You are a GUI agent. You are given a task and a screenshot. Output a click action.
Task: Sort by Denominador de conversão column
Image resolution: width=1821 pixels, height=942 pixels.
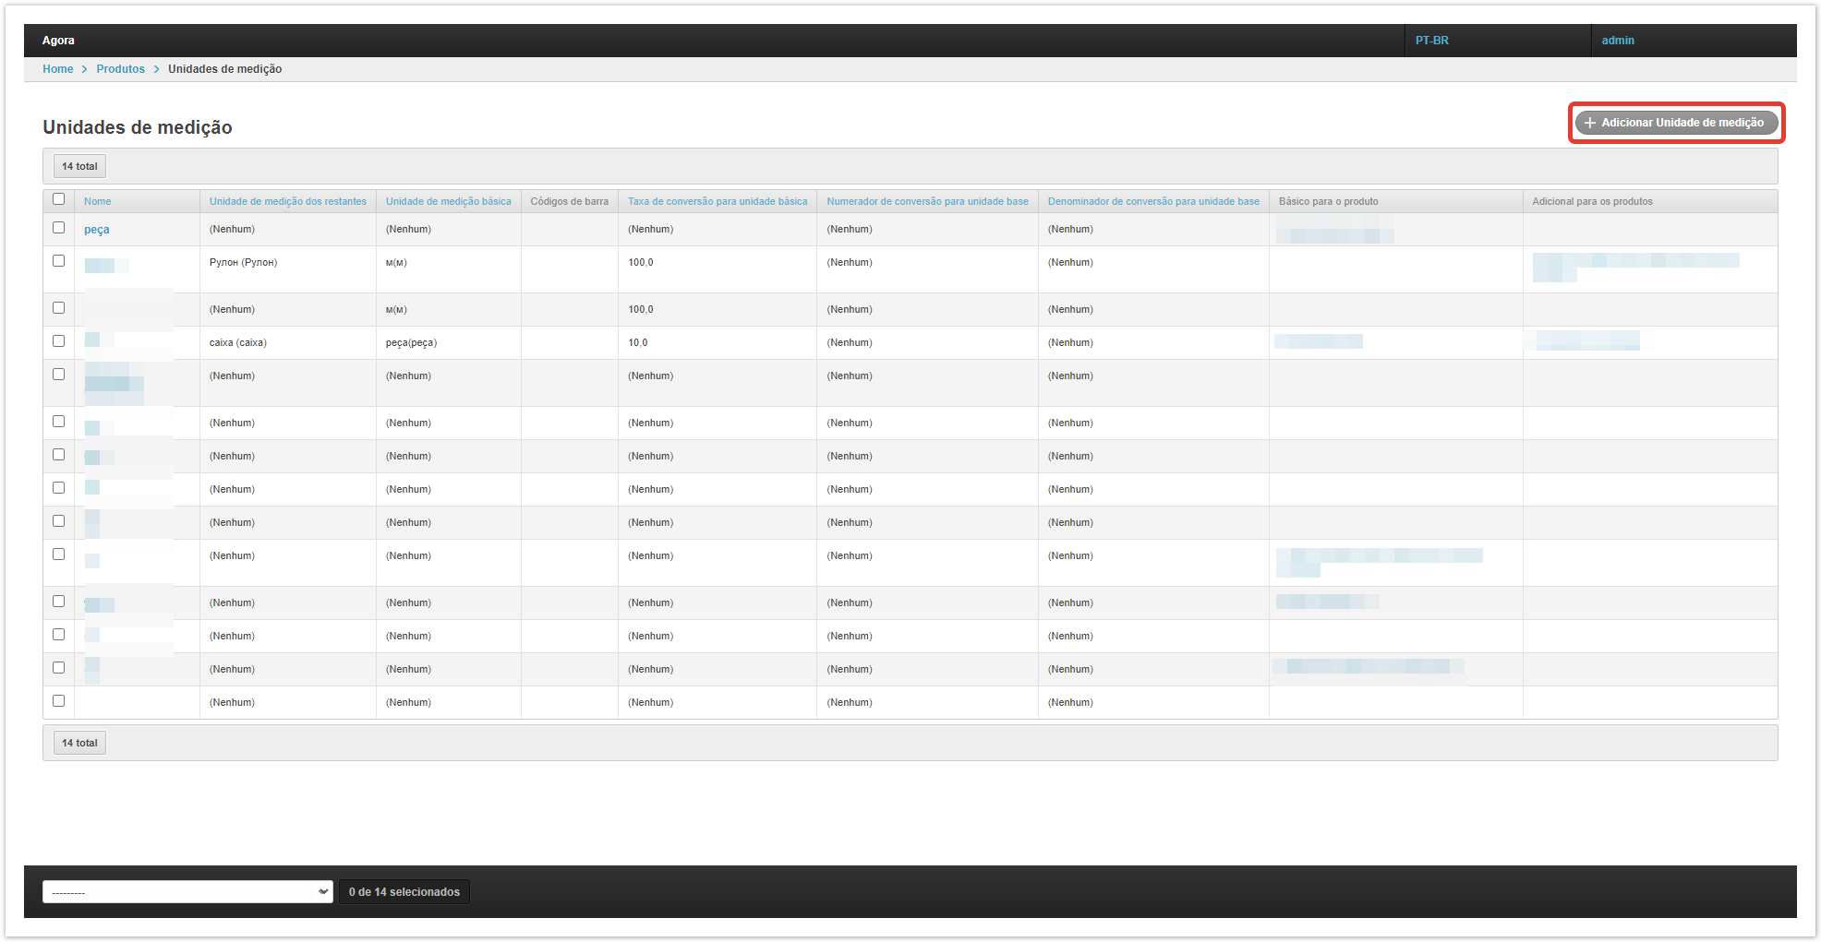coord(1152,201)
